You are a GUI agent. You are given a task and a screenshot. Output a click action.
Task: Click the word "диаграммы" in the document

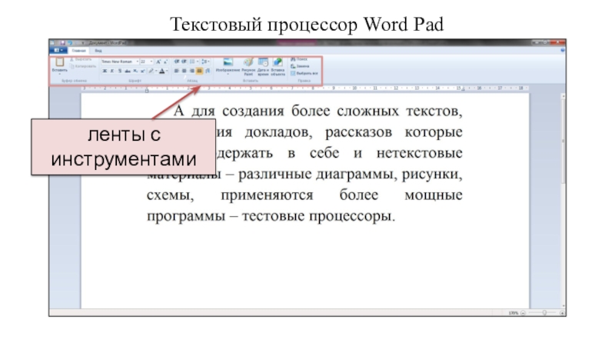(354, 175)
